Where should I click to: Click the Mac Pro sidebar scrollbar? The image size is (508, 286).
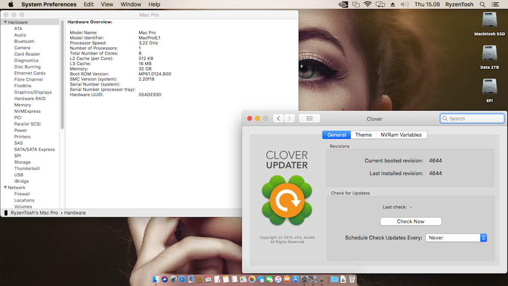pyautogui.click(x=62, y=75)
